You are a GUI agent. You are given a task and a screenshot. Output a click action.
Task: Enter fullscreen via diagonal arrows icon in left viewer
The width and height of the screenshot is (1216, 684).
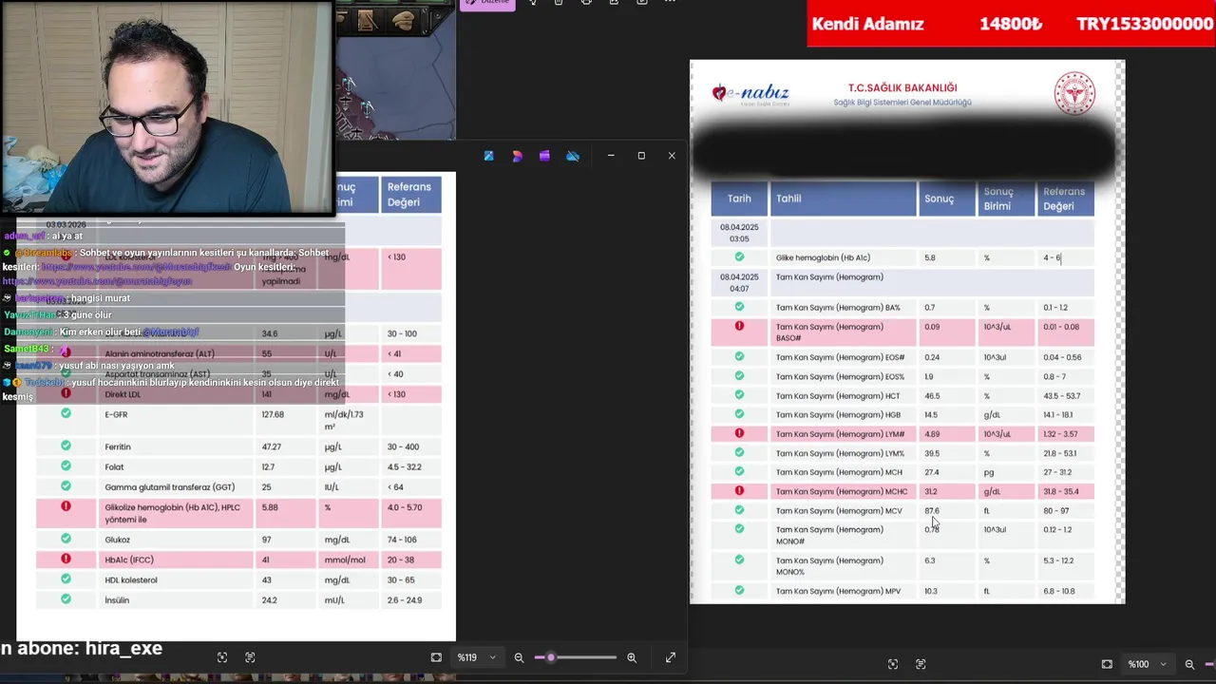(671, 657)
